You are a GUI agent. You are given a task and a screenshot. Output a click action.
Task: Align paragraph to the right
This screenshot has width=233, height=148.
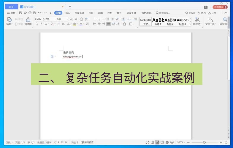[104, 24]
